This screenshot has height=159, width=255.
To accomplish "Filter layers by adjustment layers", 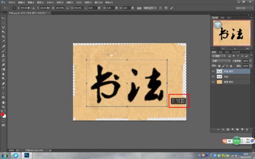I will point(234,56).
